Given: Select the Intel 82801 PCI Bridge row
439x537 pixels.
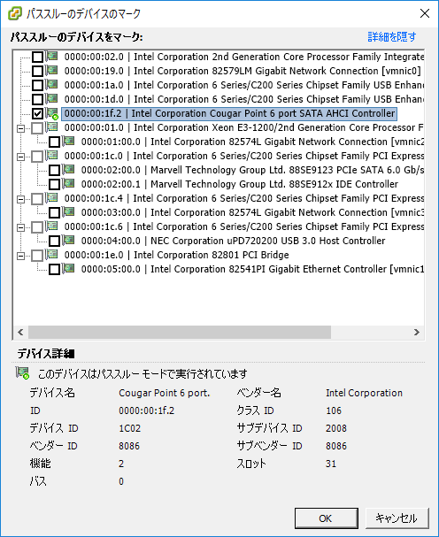Looking at the screenshot, I should [x=176, y=255].
